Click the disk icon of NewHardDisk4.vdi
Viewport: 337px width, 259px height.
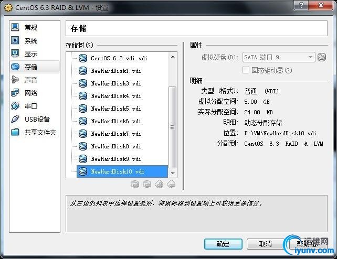point(83,96)
